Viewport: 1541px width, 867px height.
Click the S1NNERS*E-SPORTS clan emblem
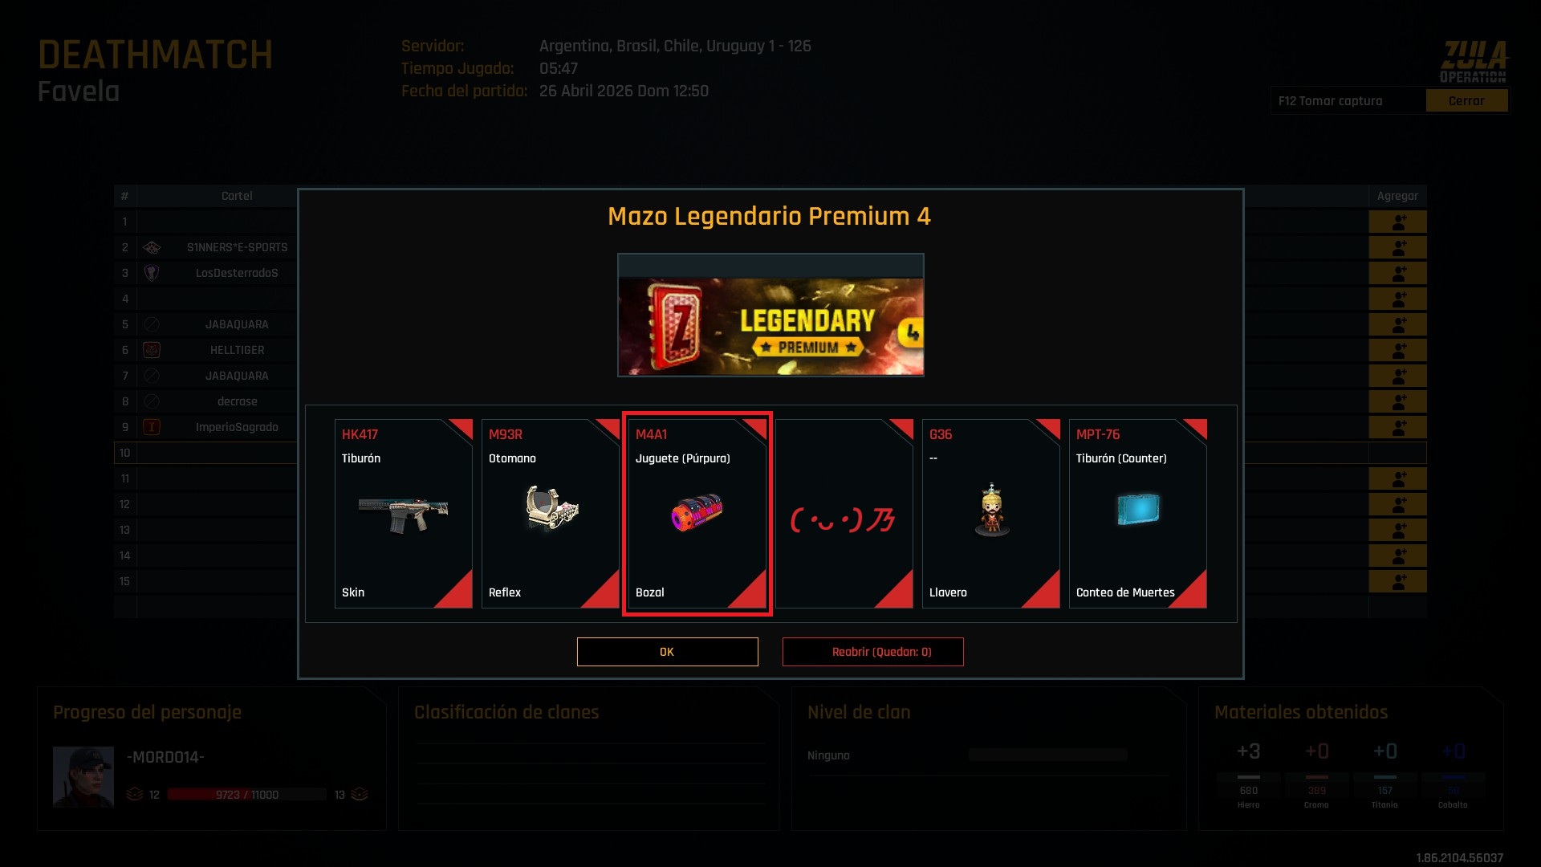[151, 247]
